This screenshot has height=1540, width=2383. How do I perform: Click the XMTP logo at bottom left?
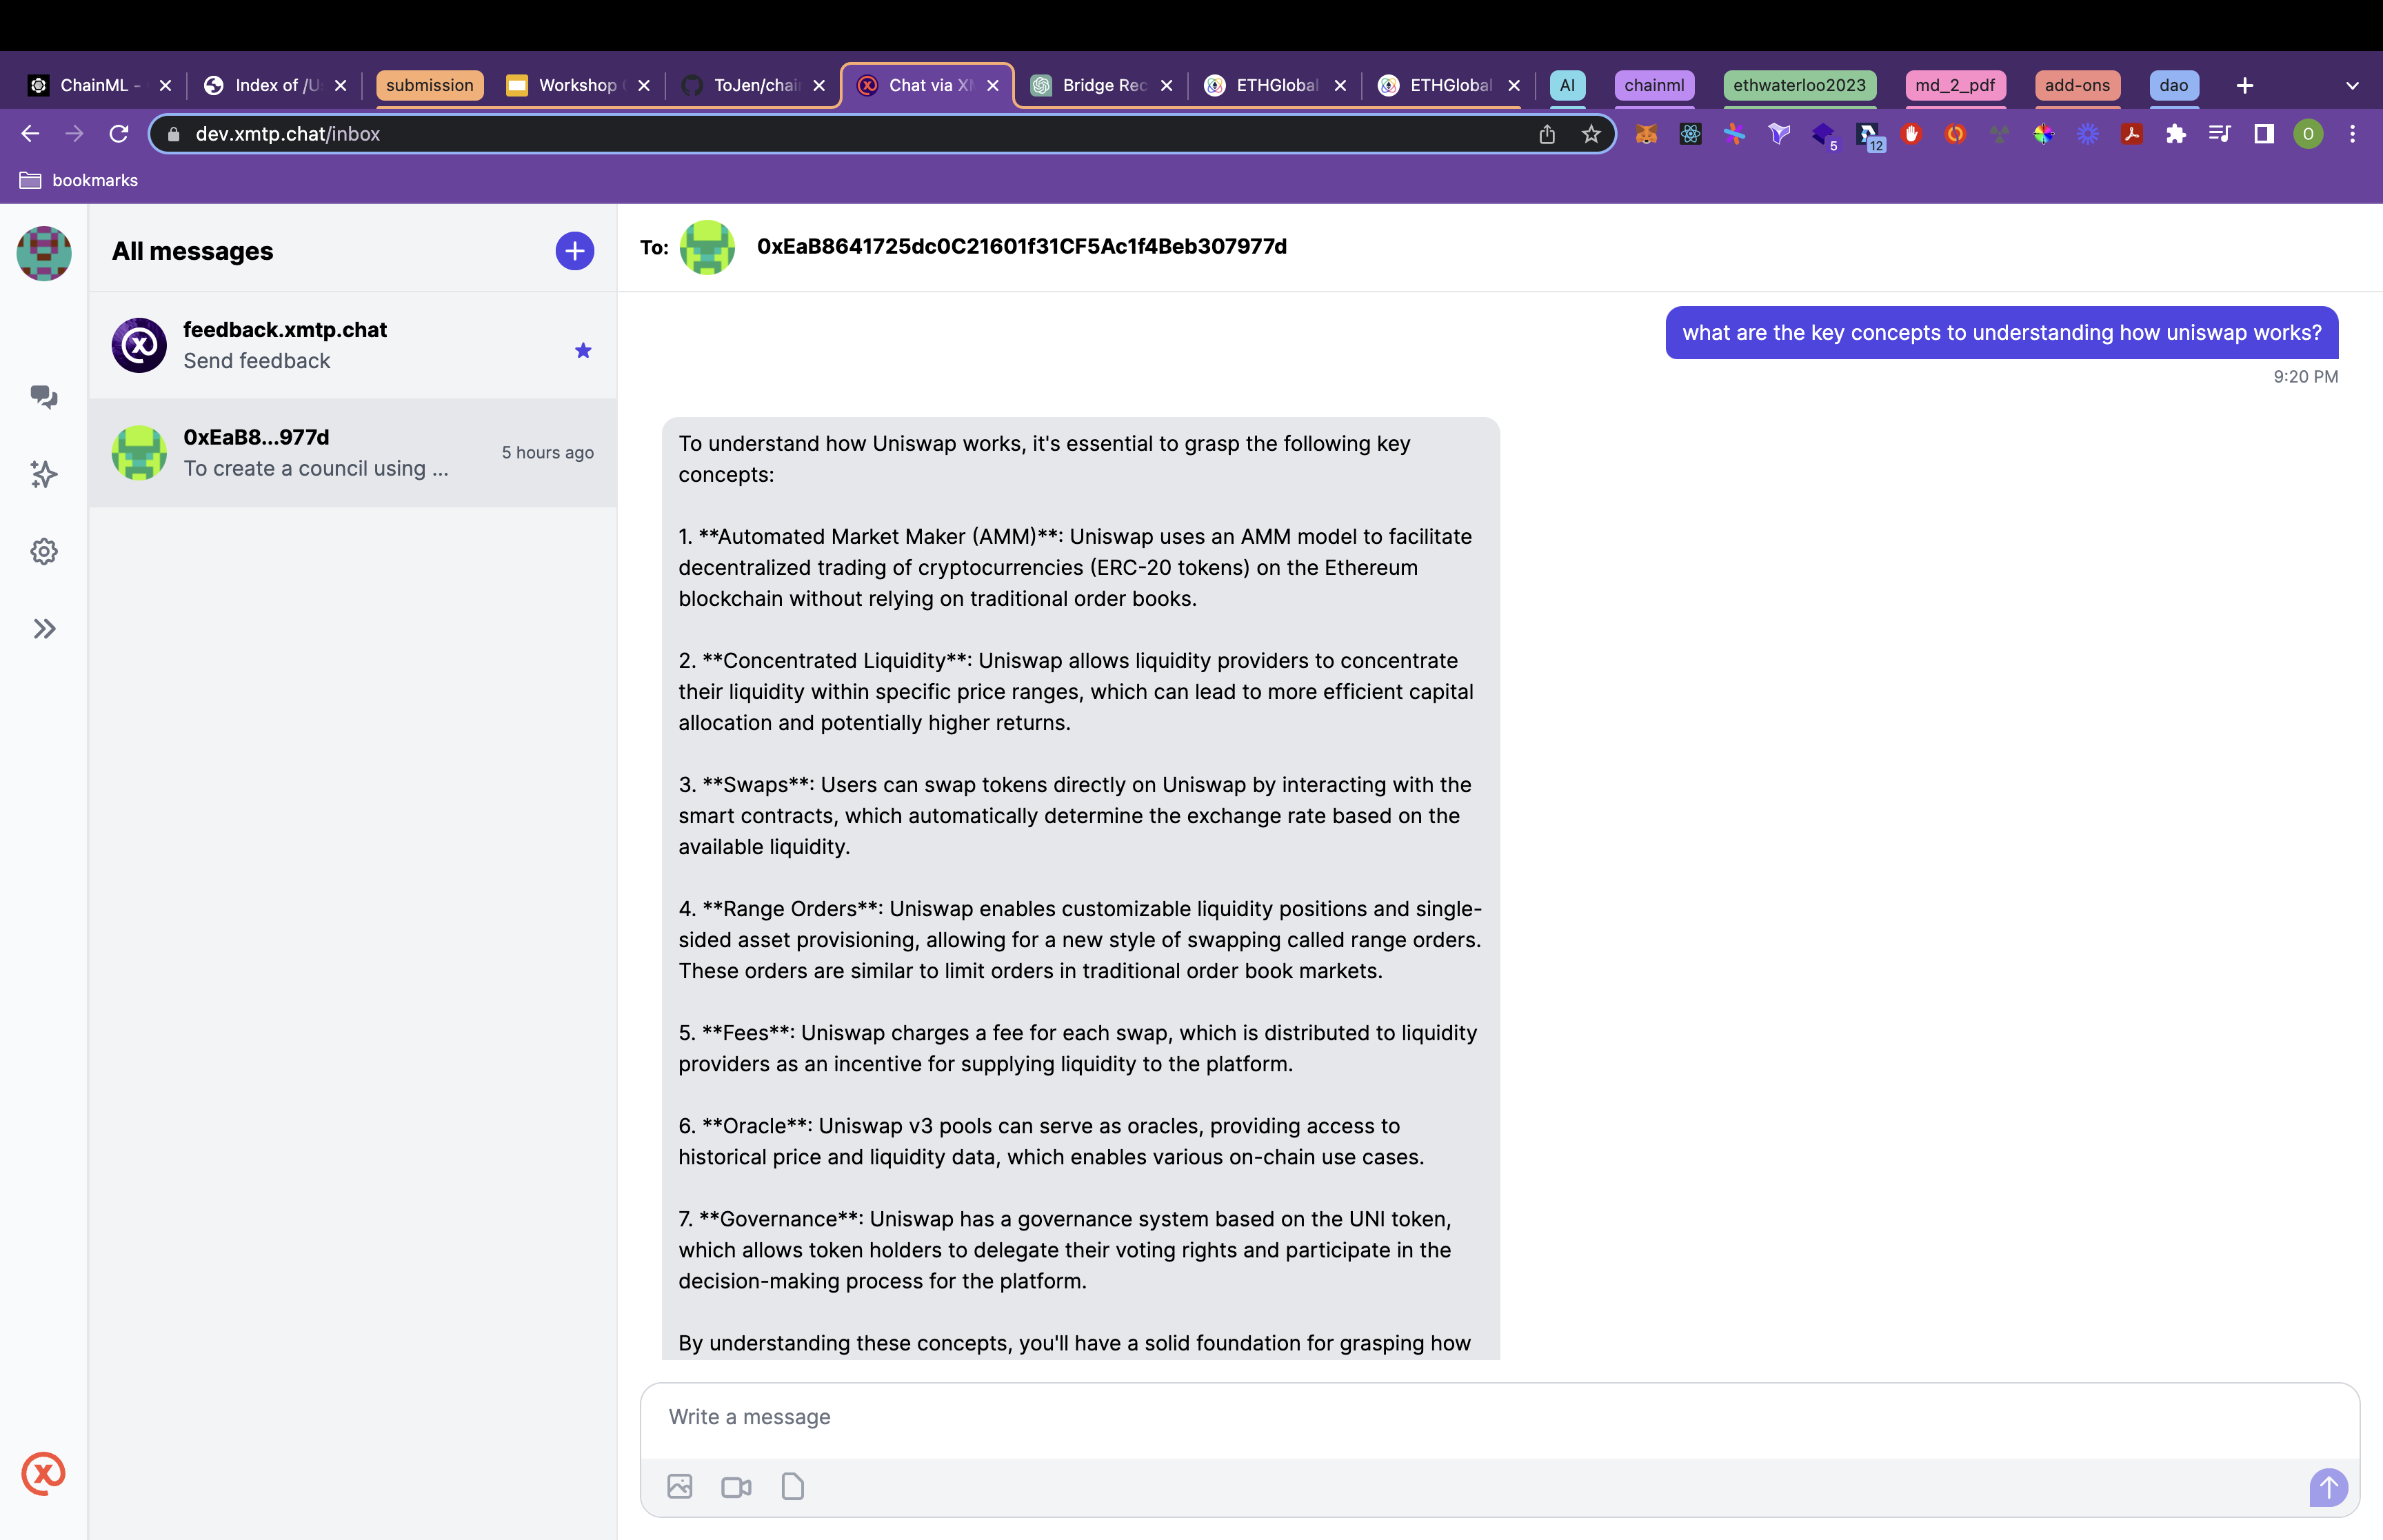click(42, 1472)
